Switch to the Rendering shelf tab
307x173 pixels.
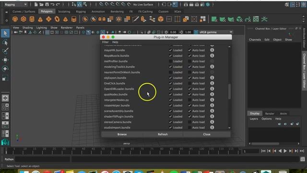pyautogui.click(x=117, y=12)
